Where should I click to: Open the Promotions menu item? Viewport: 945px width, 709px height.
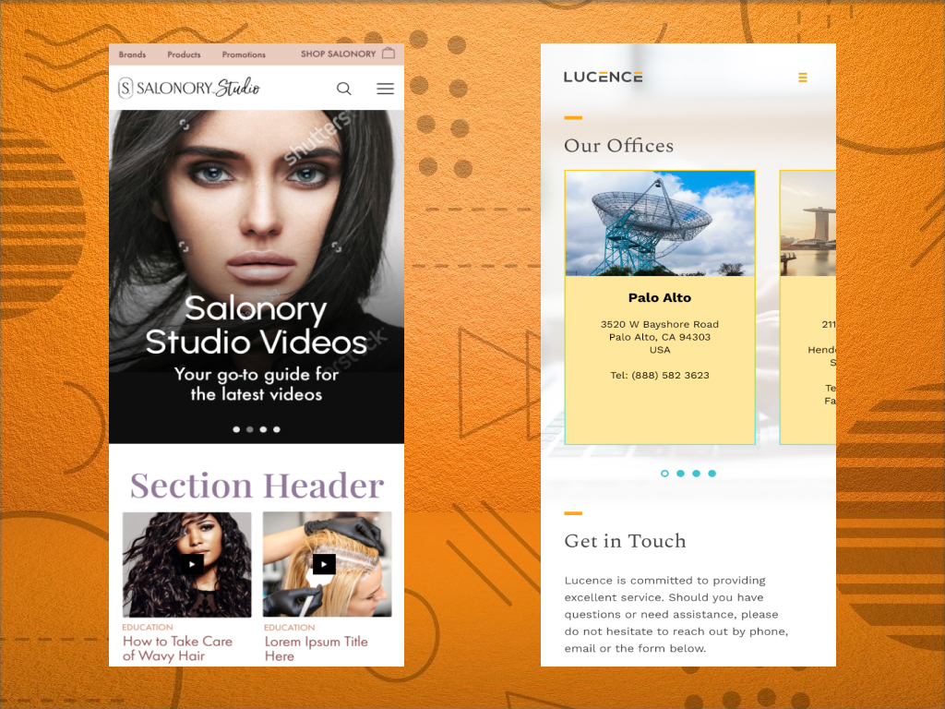[x=244, y=54]
